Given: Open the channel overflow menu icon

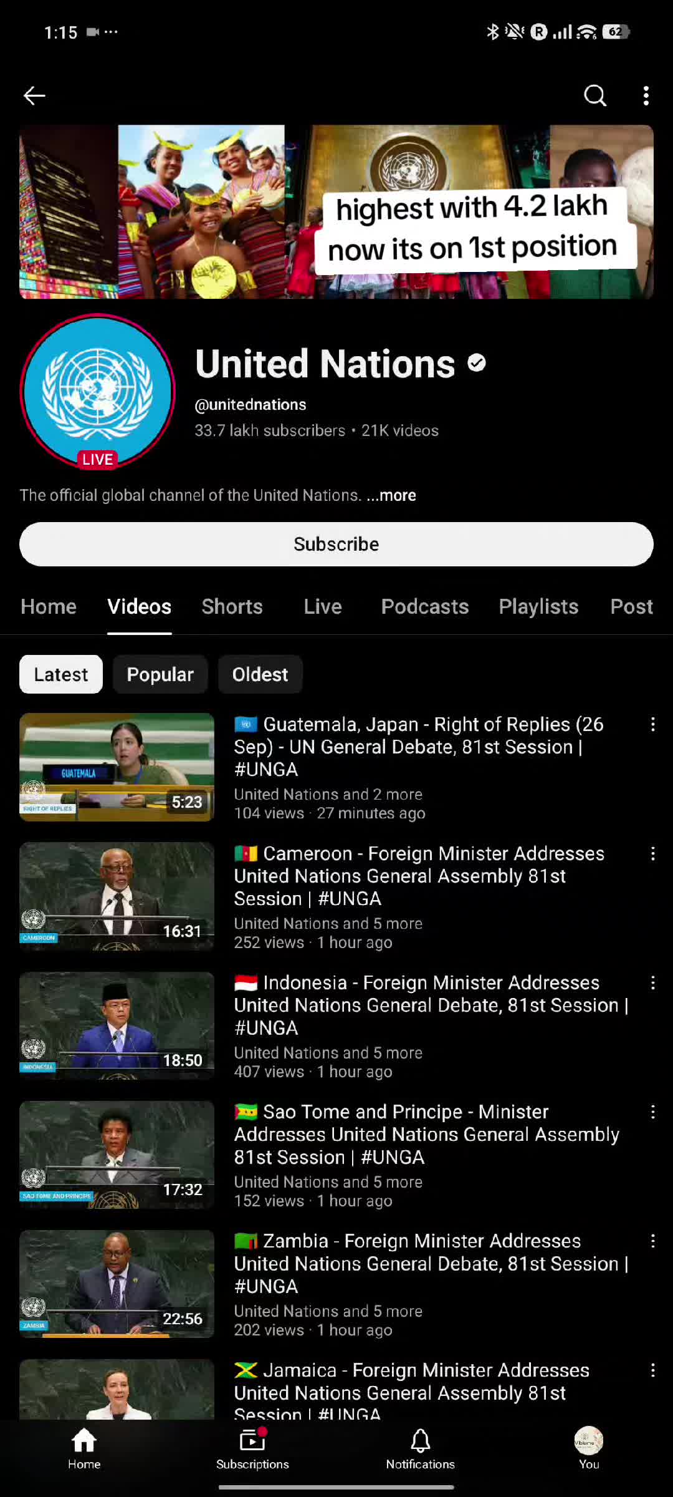Looking at the screenshot, I should (646, 95).
